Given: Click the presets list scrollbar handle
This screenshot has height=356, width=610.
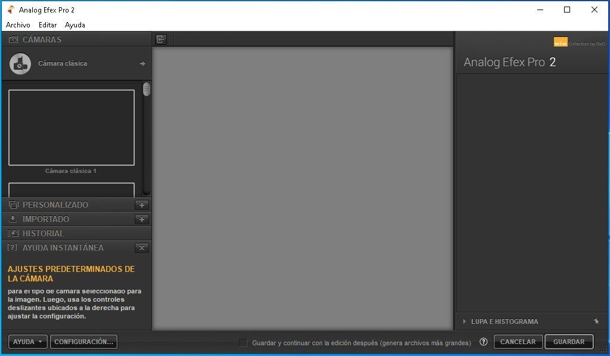Looking at the screenshot, I should 146,89.
